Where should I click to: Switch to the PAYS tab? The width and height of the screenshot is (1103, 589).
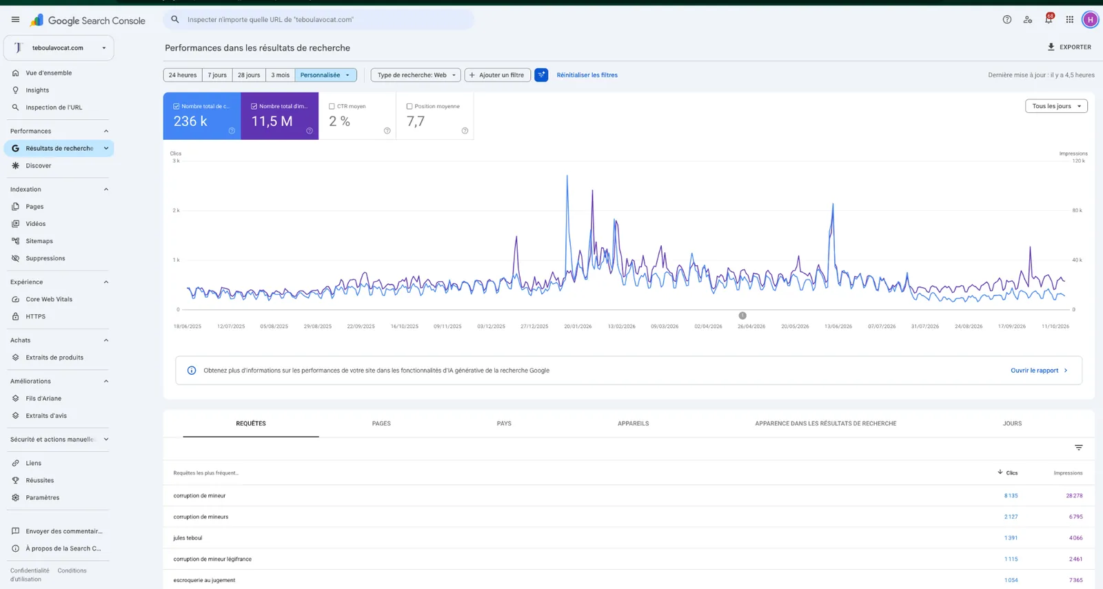tap(504, 424)
